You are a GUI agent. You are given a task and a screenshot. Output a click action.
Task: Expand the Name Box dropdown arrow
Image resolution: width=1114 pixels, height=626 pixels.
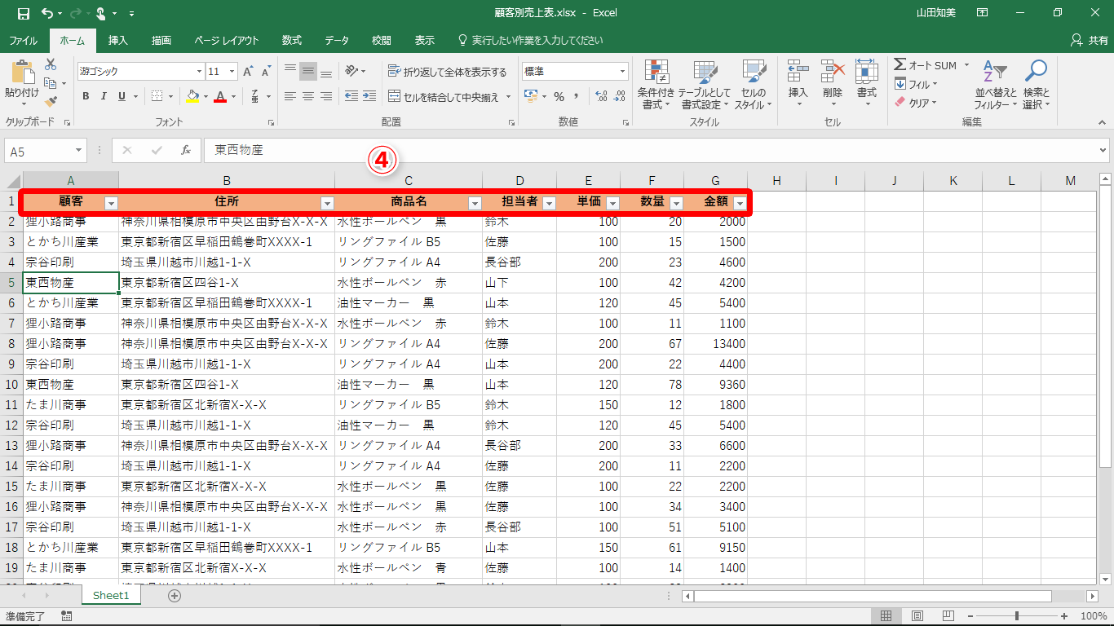click(x=79, y=151)
